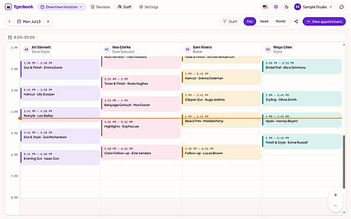Open Follow-up - Lucas Brown appointment
This screenshot has width=351, height=219.
pyautogui.click(x=221, y=152)
